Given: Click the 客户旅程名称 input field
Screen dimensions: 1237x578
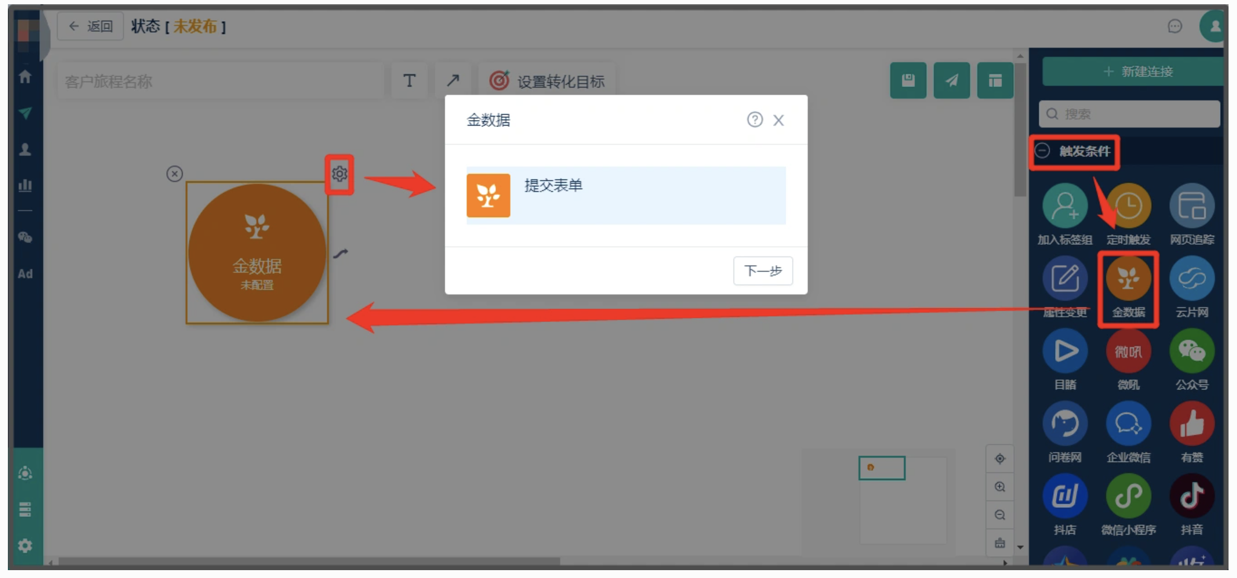Looking at the screenshot, I should 221,81.
